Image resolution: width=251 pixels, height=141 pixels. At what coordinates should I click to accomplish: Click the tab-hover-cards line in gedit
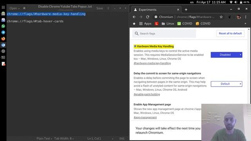[x=35, y=21]
